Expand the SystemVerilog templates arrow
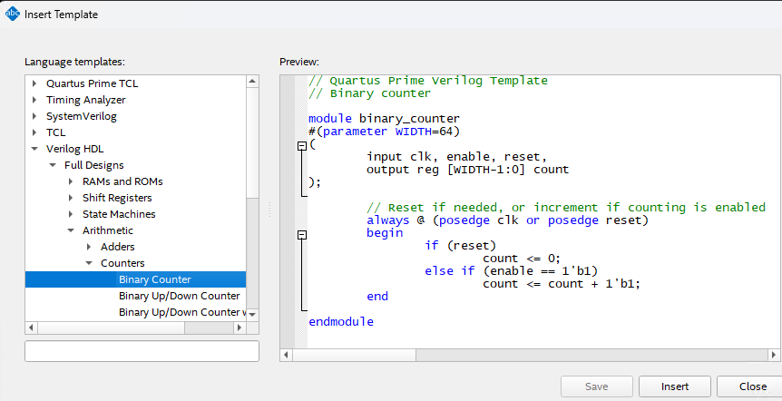 tap(35, 116)
